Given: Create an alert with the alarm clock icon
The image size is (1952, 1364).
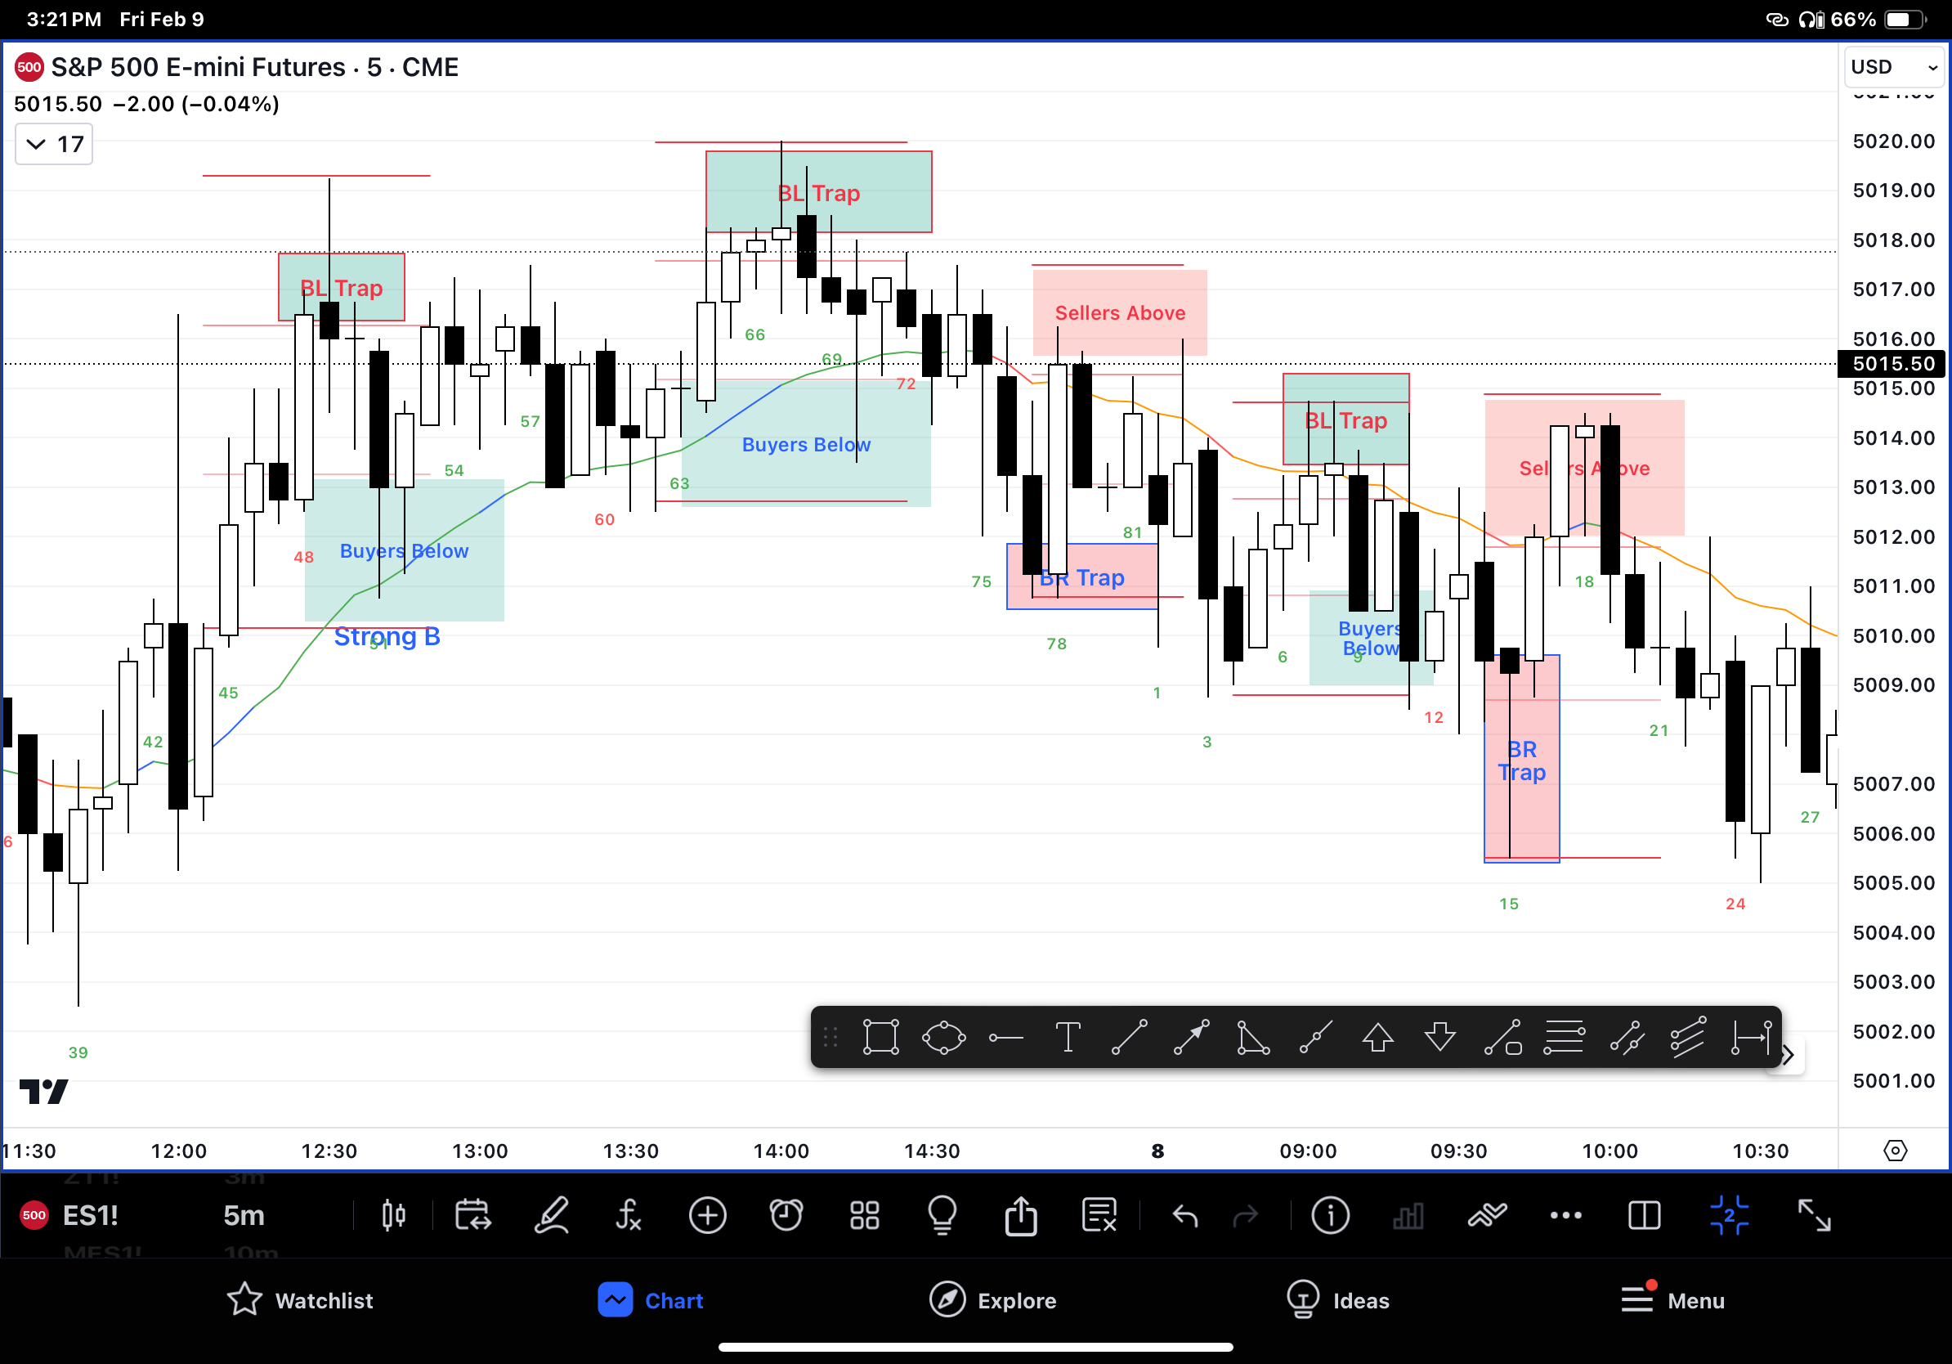Looking at the screenshot, I should click(x=786, y=1216).
